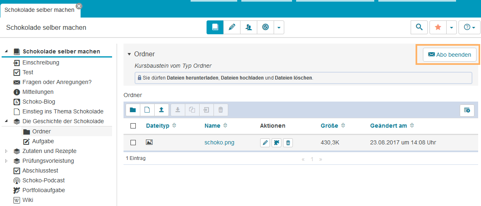Open Abschlusstest in course tree

(x=40, y=171)
